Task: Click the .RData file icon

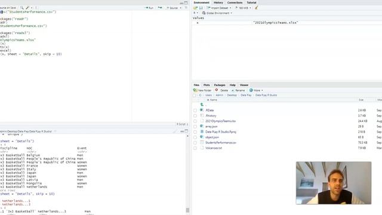Action: click(x=202, y=110)
